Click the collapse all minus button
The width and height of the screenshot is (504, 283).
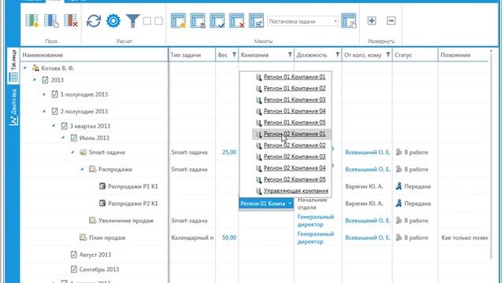click(x=391, y=21)
